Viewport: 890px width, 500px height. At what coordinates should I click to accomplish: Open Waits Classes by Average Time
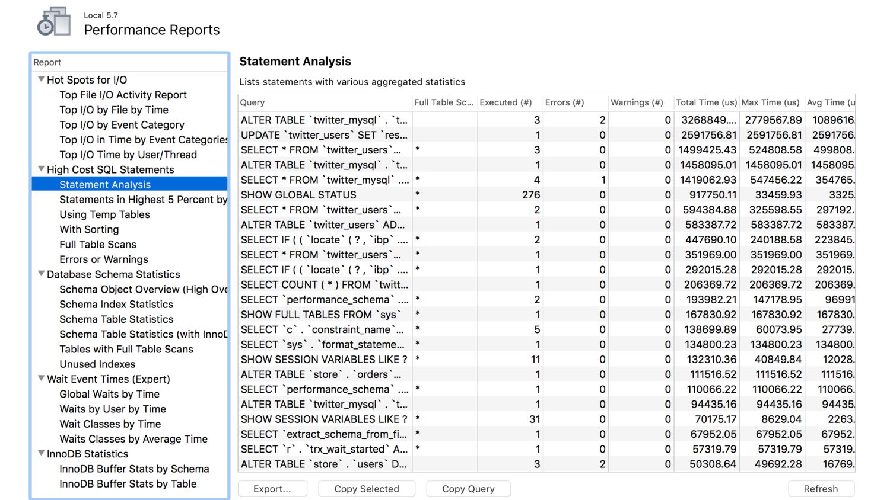click(x=133, y=439)
